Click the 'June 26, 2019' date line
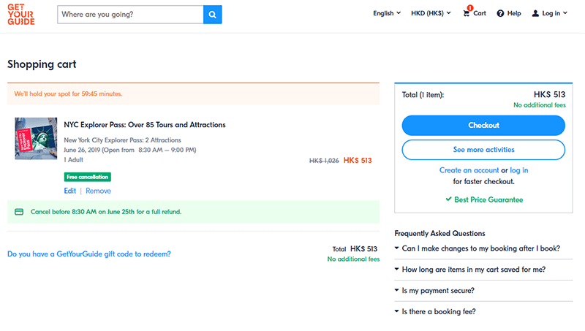585x331 pixels. 130,150
